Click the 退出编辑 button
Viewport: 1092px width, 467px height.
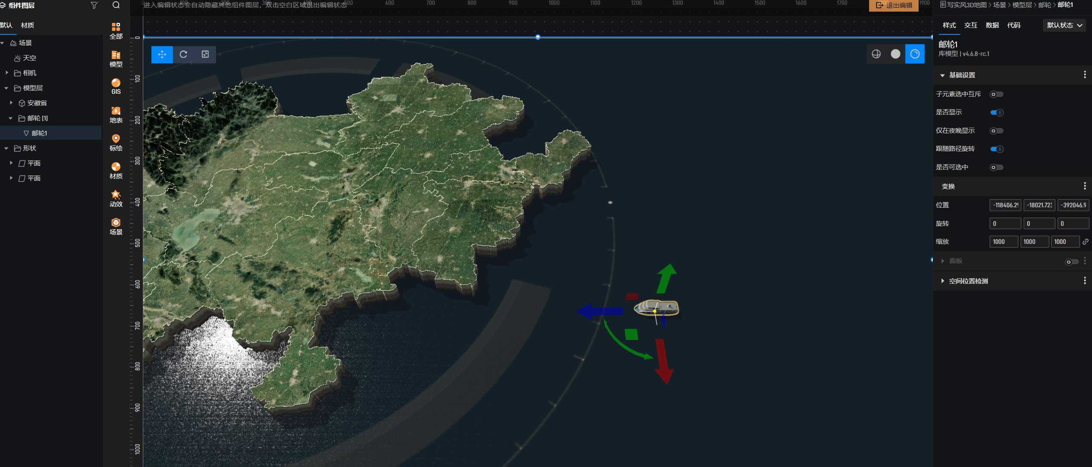pos(894,5)
